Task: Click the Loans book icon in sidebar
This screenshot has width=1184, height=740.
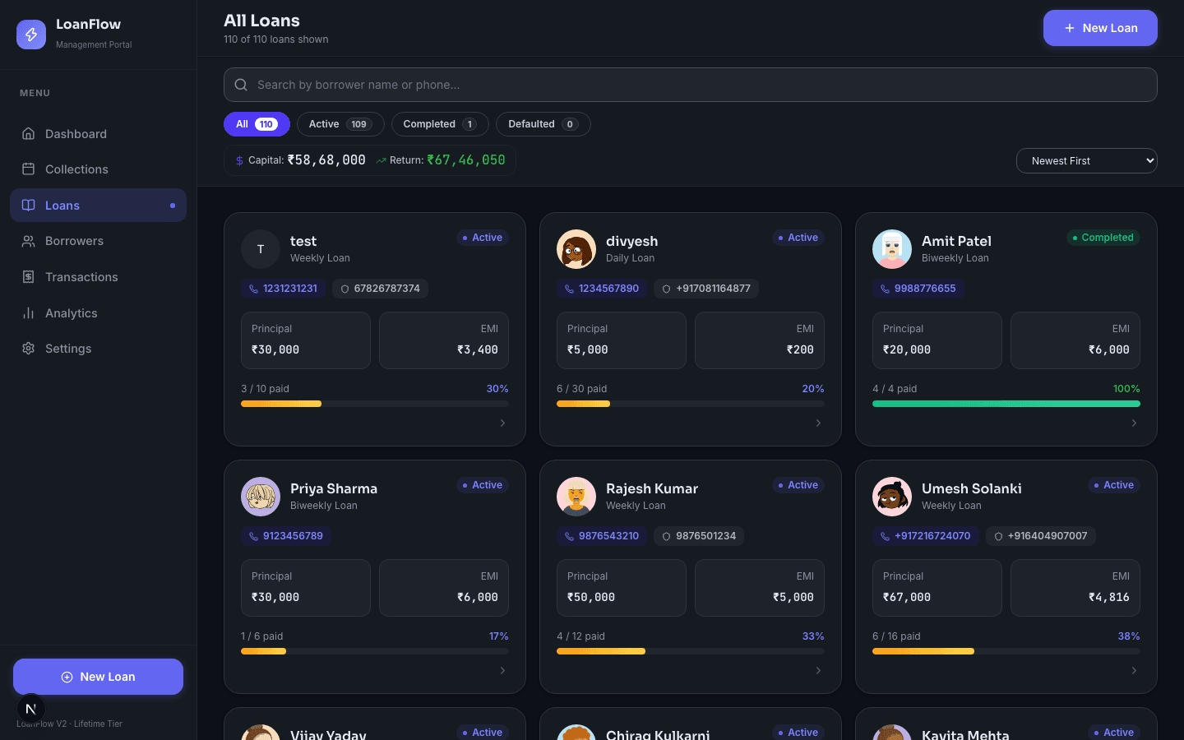Action: point(28,206)
